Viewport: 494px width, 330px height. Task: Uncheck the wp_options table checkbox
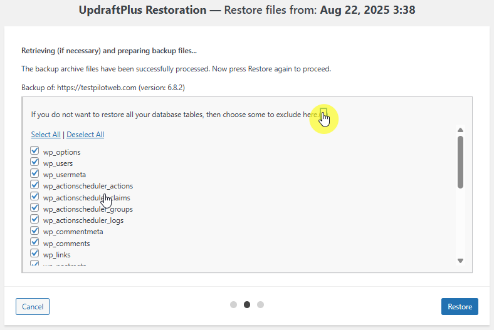(34, 152)
